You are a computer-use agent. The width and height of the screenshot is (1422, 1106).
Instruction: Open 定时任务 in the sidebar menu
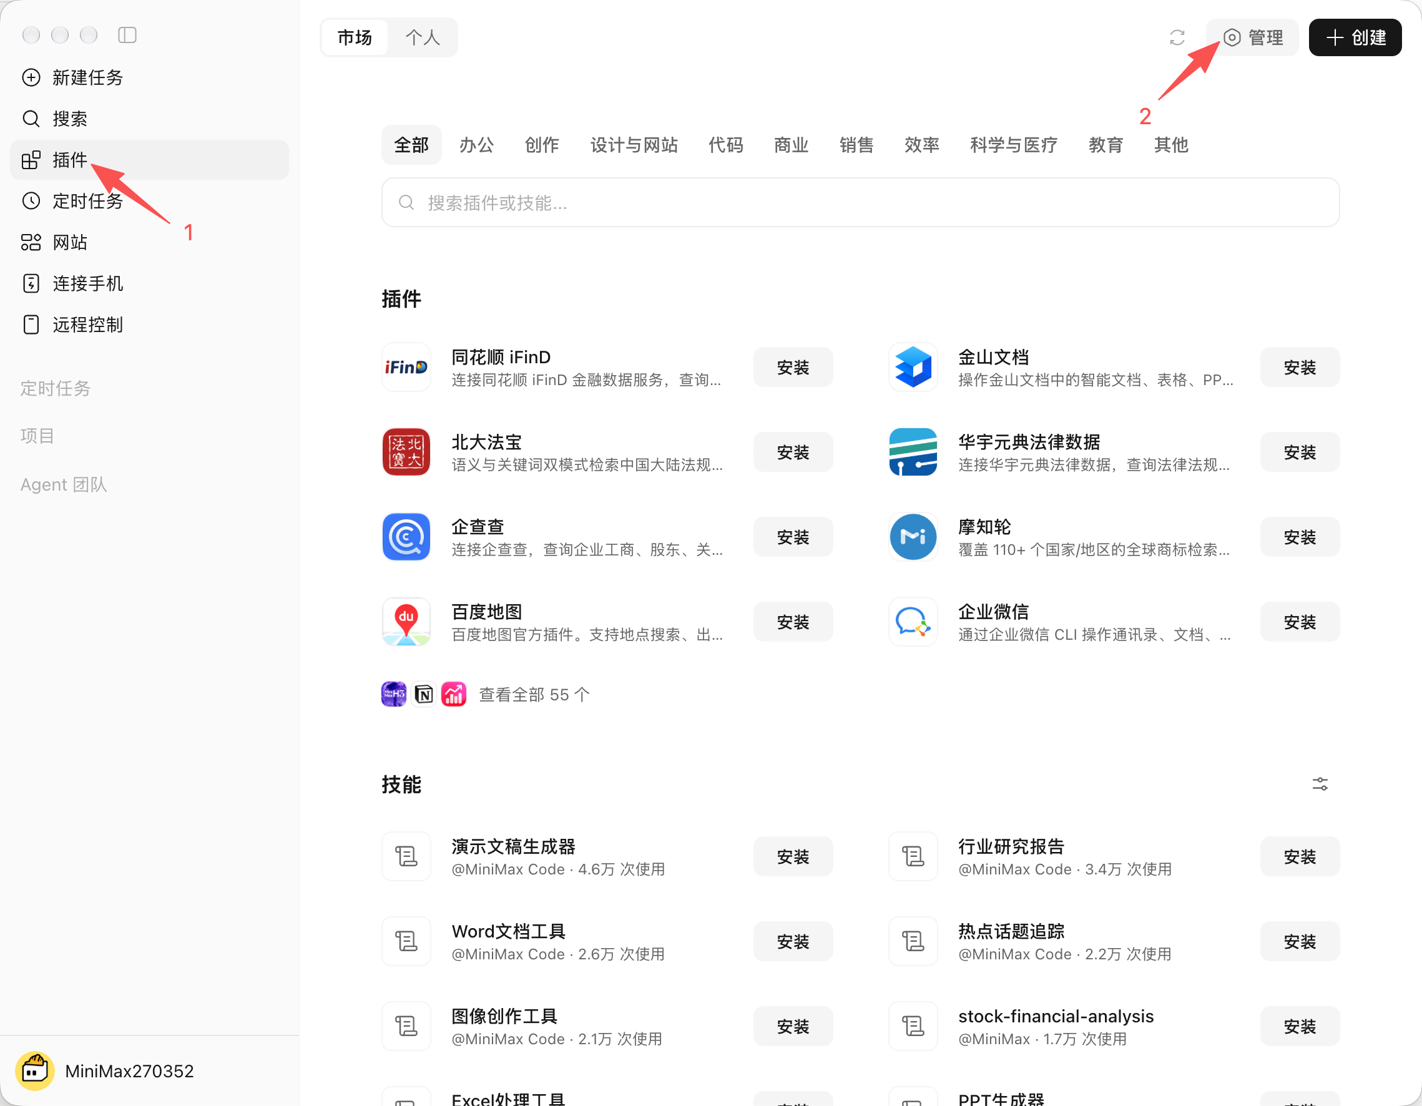pyautogui.click(x=149, y=201)
